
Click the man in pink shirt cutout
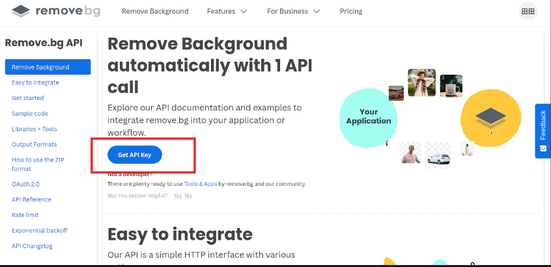[411, 154]
